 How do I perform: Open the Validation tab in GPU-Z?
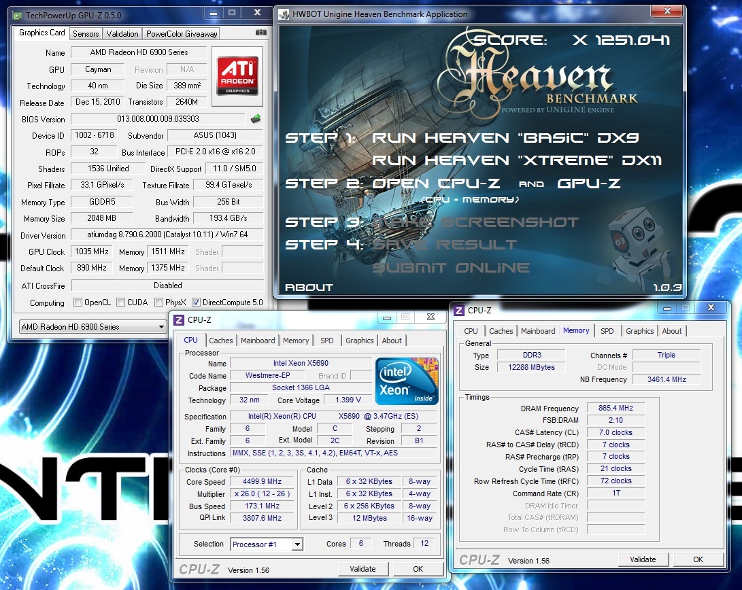(x=122, y=33)
